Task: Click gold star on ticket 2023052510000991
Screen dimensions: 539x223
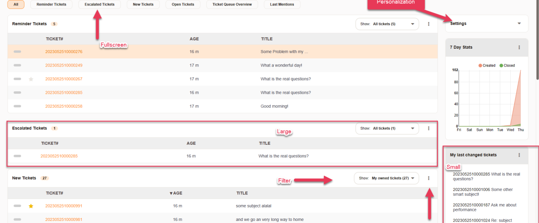Action: point(31,206)
